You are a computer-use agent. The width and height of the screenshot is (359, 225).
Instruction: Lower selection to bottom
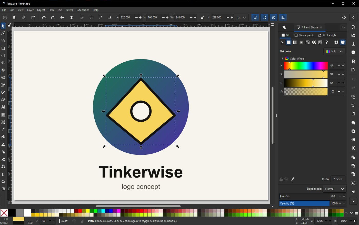click(x=110, y=17)
